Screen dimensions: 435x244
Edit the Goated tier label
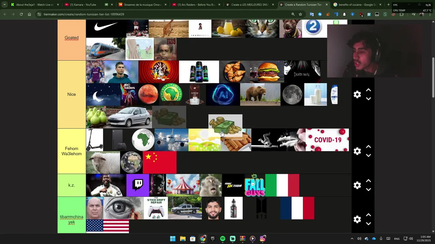71,38
